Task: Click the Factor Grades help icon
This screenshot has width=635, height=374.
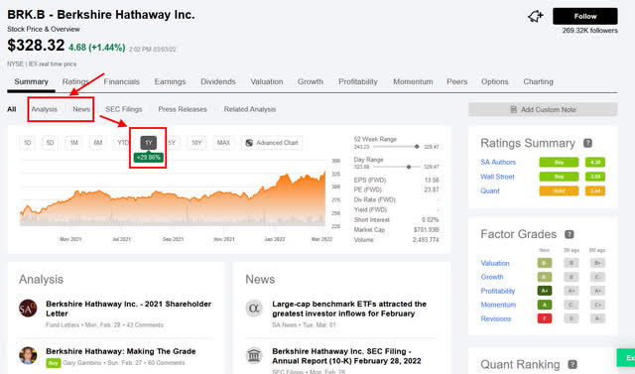Action: [569, 234]
